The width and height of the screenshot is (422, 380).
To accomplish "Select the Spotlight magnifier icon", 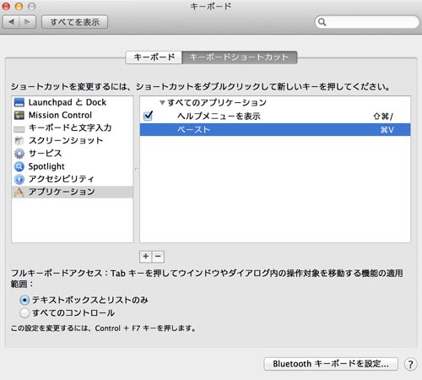I will point(19,166).
